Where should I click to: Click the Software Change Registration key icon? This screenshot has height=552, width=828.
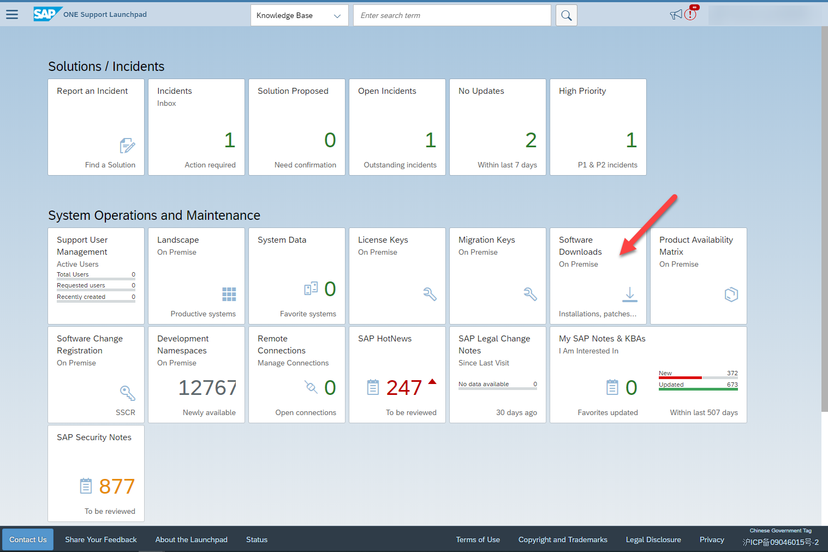128,393
